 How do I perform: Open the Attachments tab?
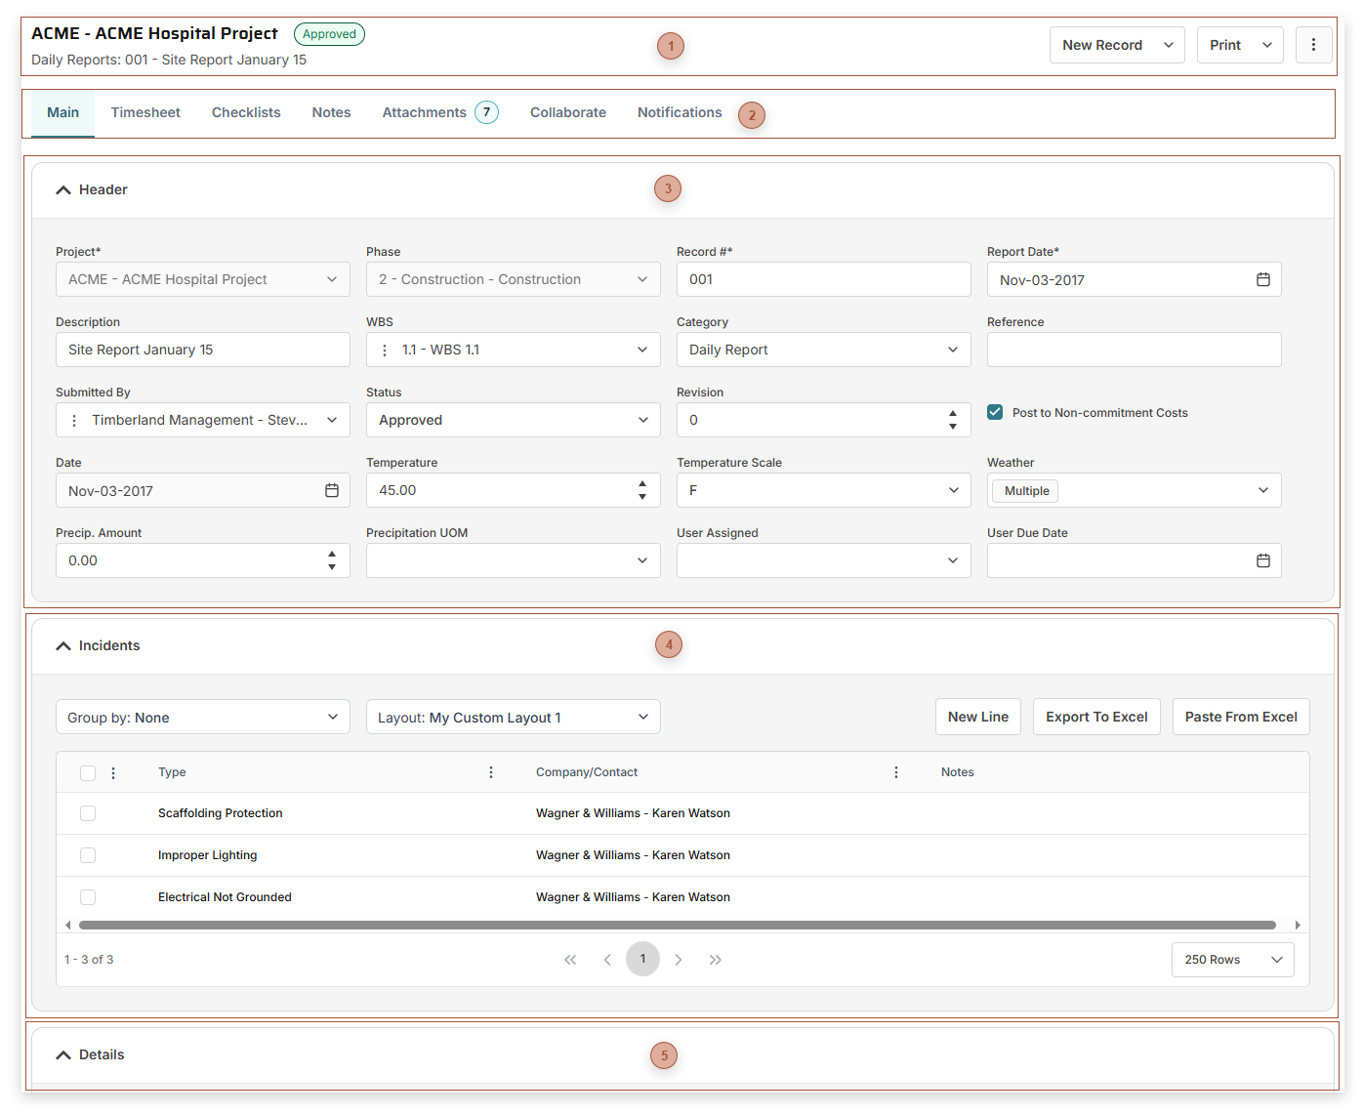coord(425,113)
